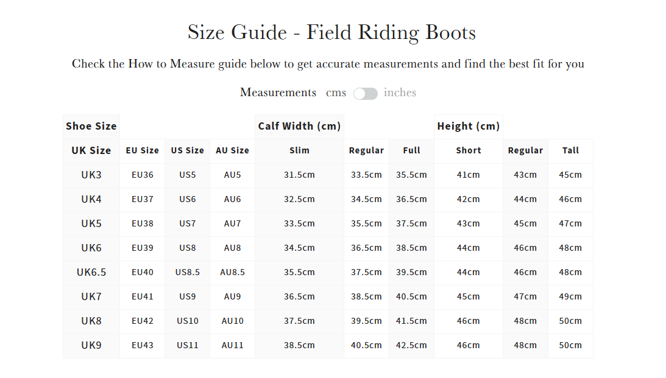
Task: Select the UK Size column header
Action: (x=91, y=150)
